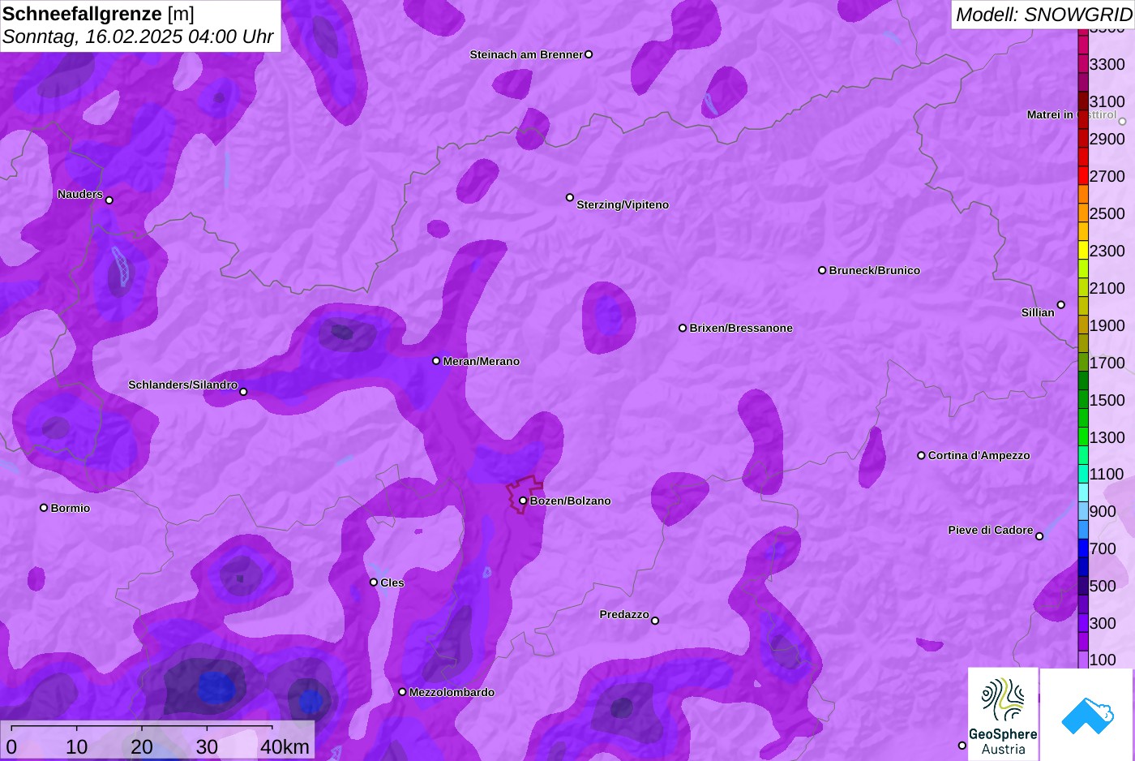Click the Meran/Merano city marker

436,361
